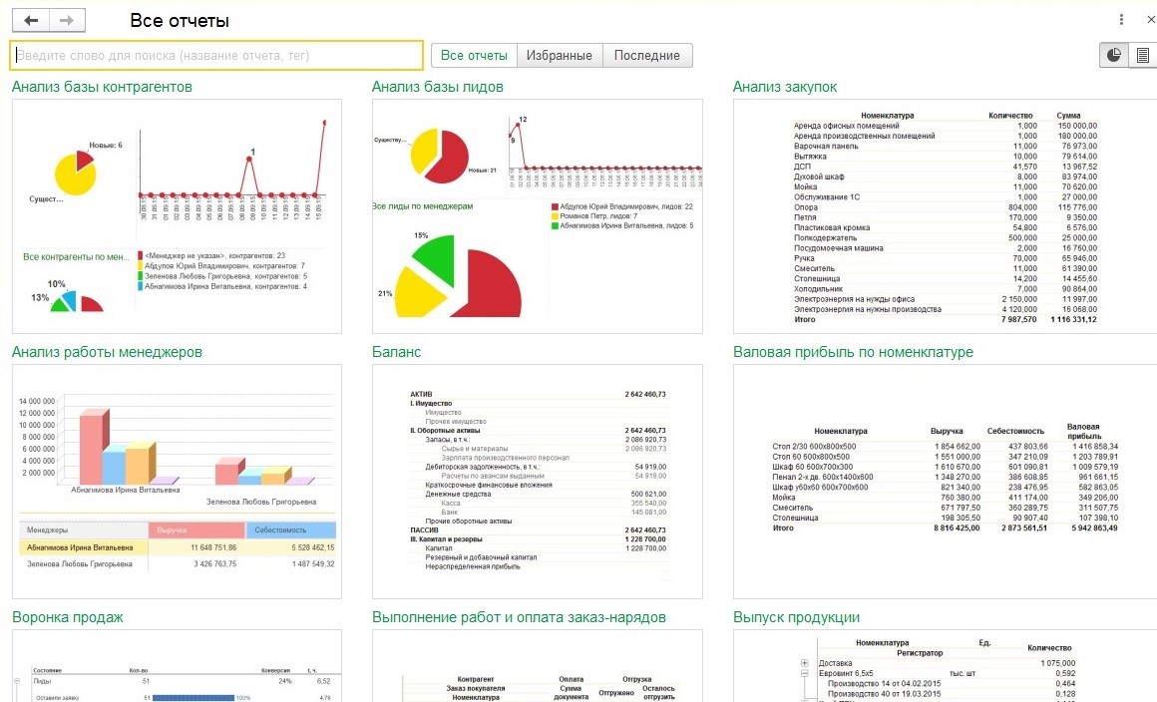Switch to list view icon
The width and height of the screenshot is (1157, 702).
click(1142, 56)
